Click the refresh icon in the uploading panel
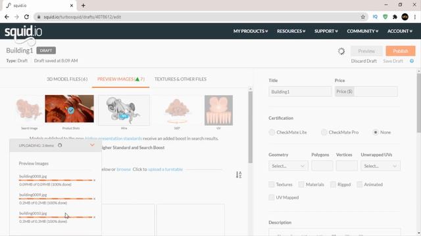The image size is (421, 236). [x=60, y=146]
